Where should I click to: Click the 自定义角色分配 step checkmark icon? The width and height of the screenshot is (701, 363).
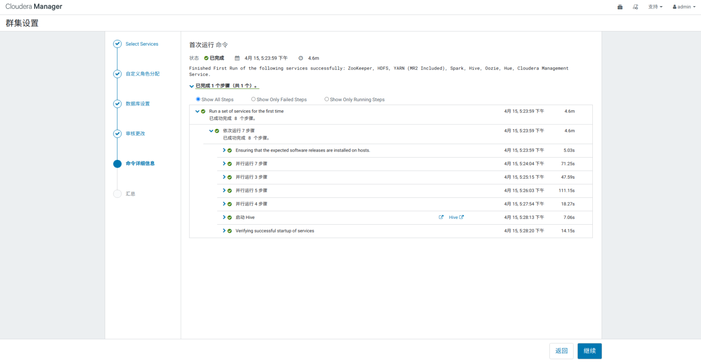tap(117, 74)
